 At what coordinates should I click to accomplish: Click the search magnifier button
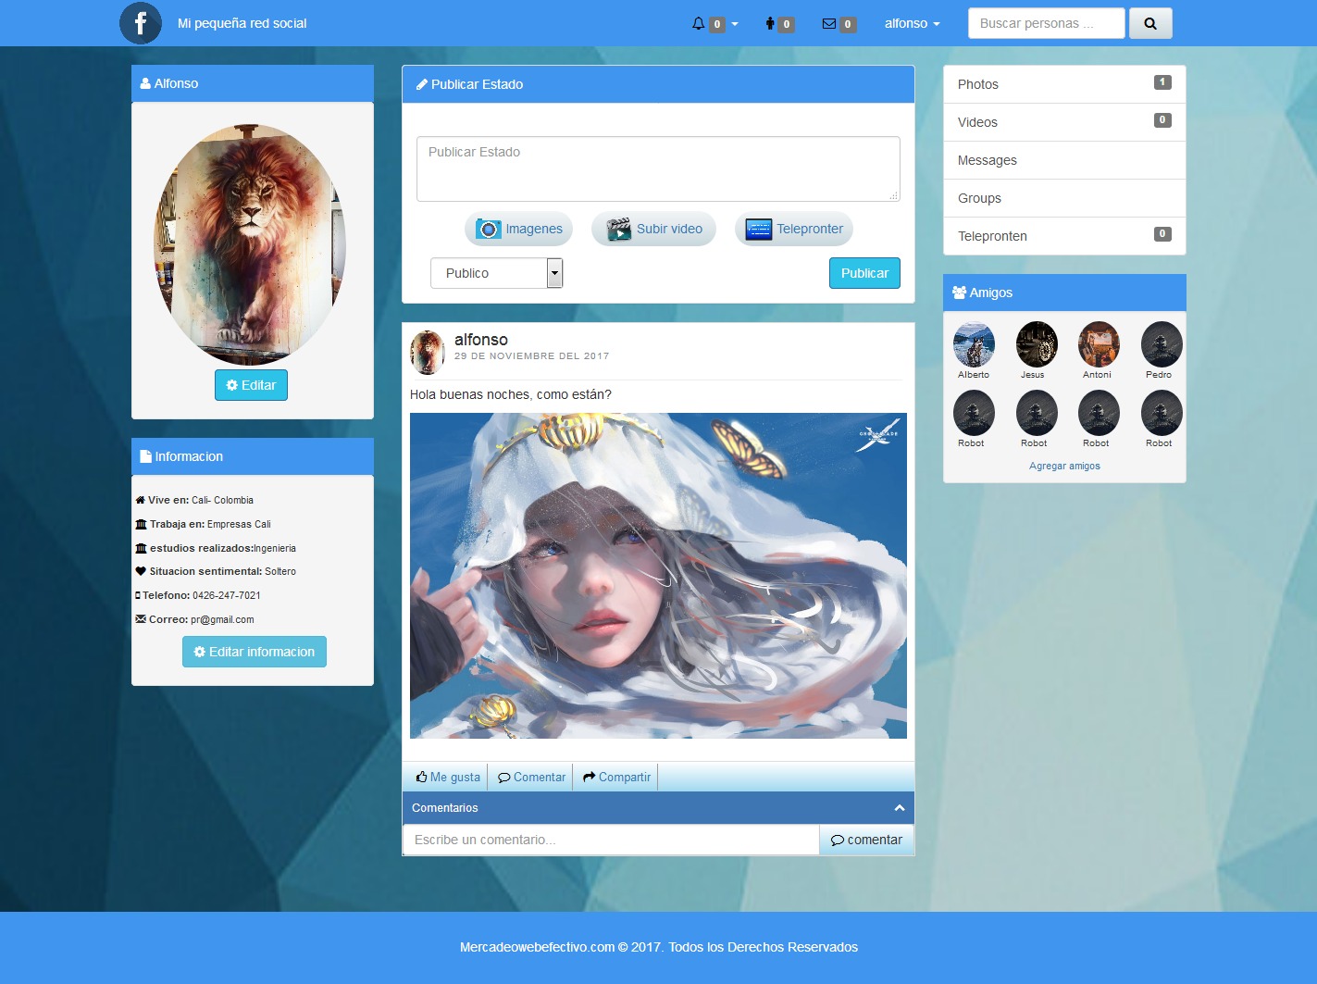pos(1149,23)
